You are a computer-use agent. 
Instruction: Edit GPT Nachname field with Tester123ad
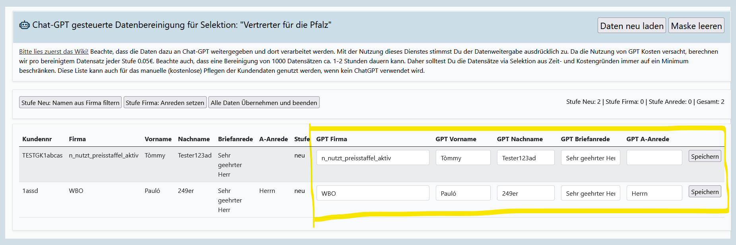pos(525,158)
